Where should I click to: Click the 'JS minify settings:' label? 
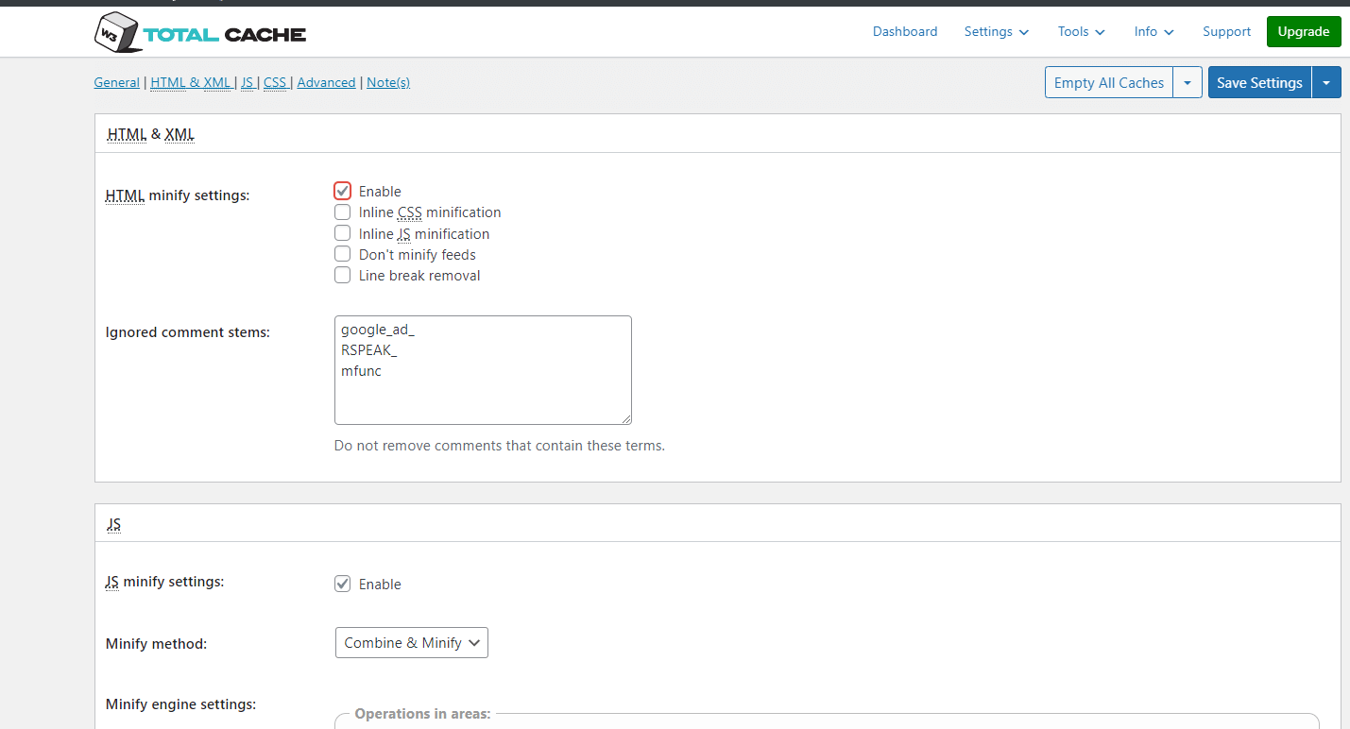pos(164,582)
